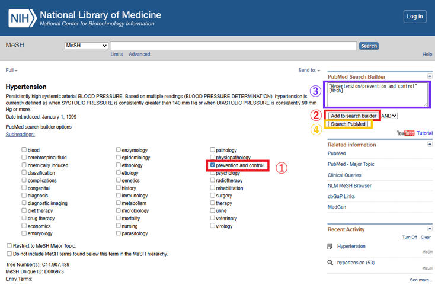
Task: Enable Restrict to MeSH Major Topic
Action: pyautogui.click(x=9, y=245)
